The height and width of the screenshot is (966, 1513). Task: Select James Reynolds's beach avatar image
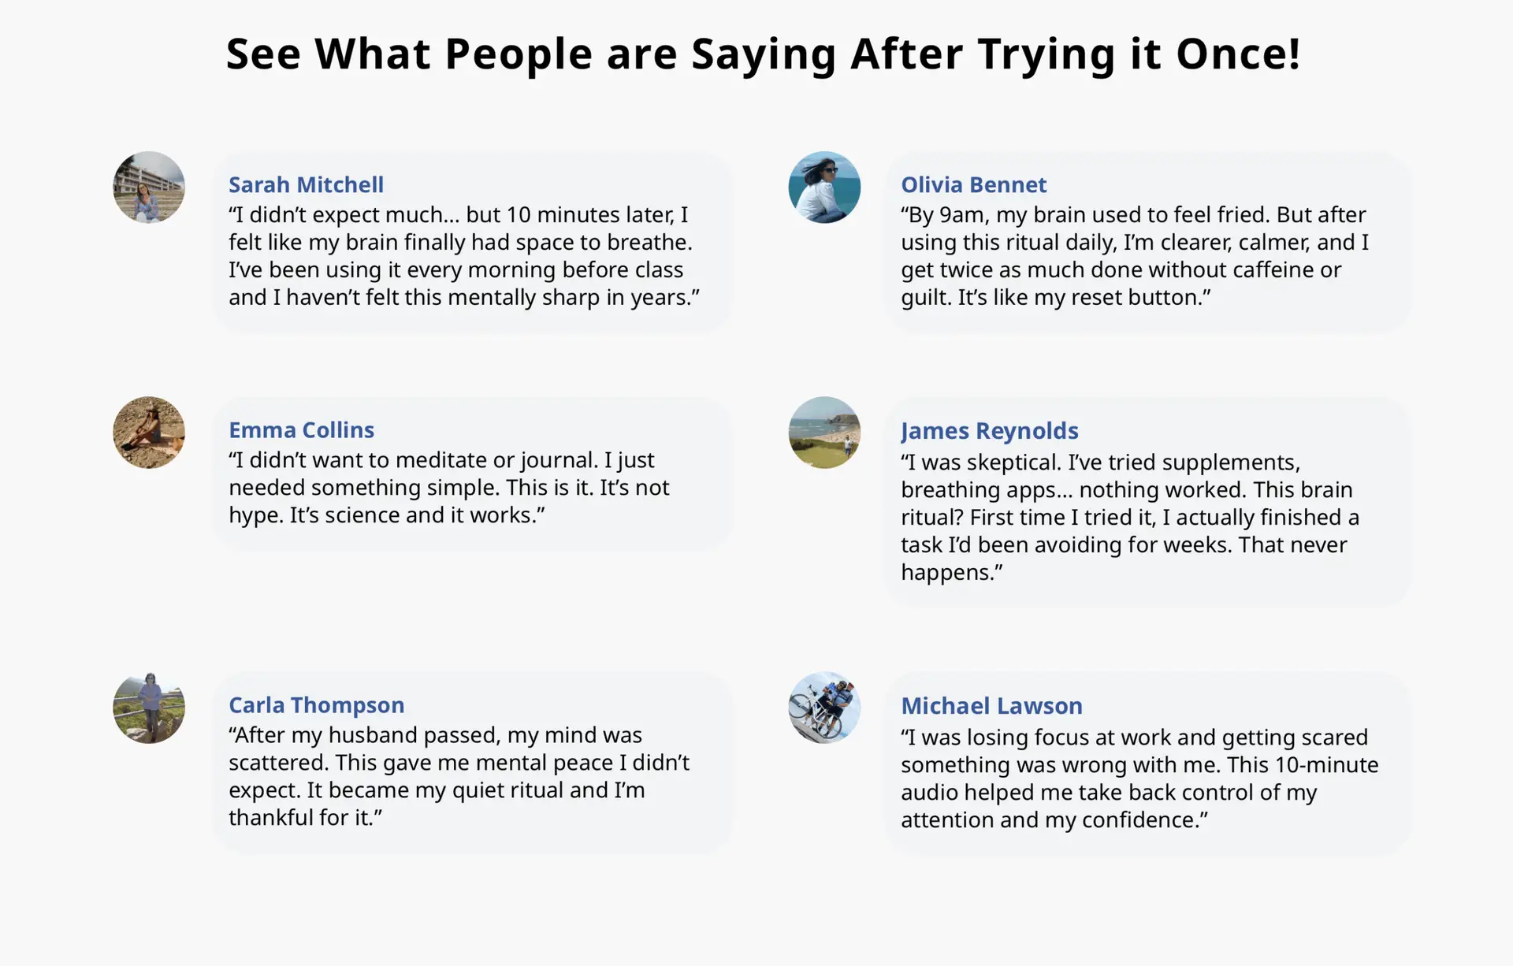click(824, 433)
